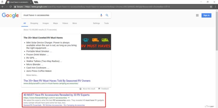Switch to the Images tab
The image size is (218, 108).
click(x=46, y=23)
